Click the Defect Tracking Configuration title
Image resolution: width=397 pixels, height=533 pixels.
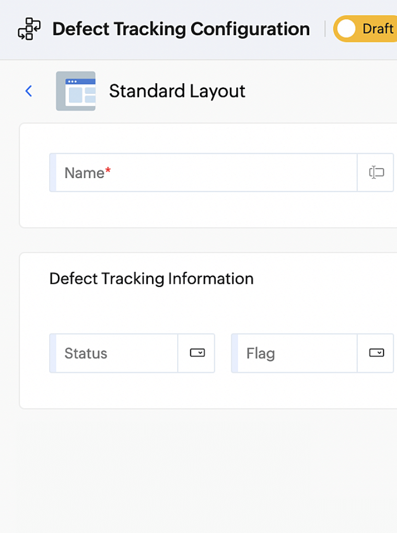[x=181, y=29]
